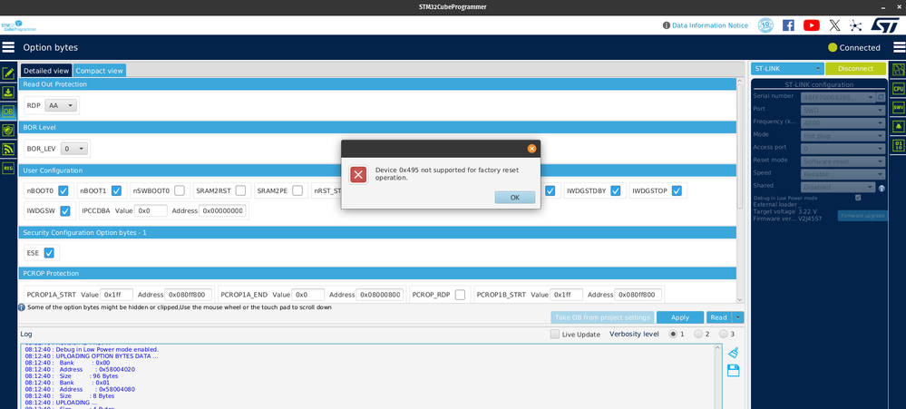This screenshot has height=409, width=906.
Task: Open the top-right graph panel icon
Action: [x=899, y=70]
